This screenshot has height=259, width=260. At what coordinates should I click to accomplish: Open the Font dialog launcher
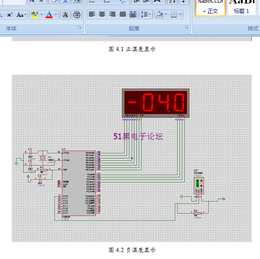click(x=80, y=27)
